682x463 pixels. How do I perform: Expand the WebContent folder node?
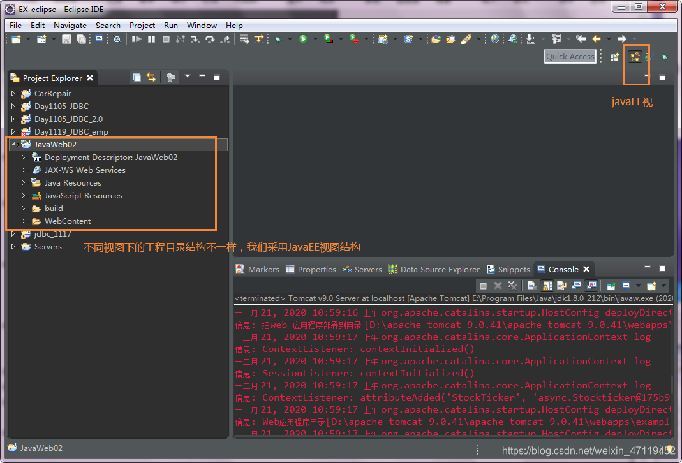pyautogui.click(x=24, y=221)
